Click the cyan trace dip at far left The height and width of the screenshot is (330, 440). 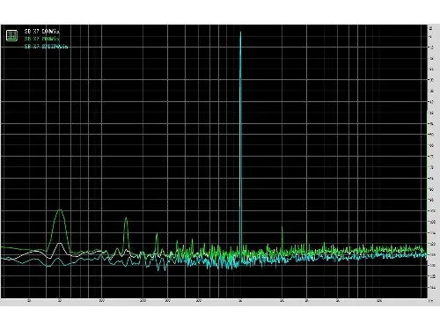[48, 266]
